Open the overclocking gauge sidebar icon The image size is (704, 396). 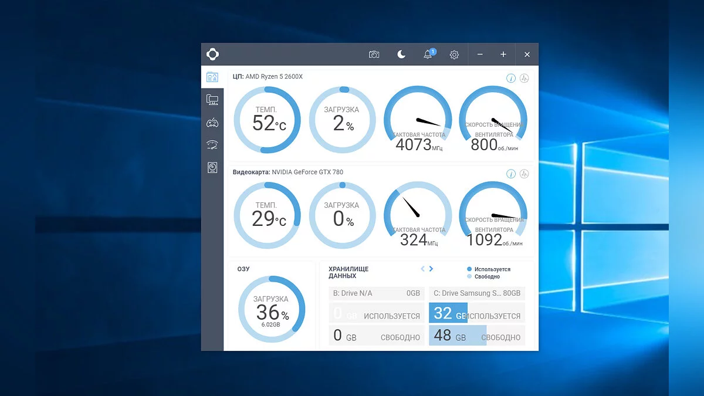coord(212,145)
